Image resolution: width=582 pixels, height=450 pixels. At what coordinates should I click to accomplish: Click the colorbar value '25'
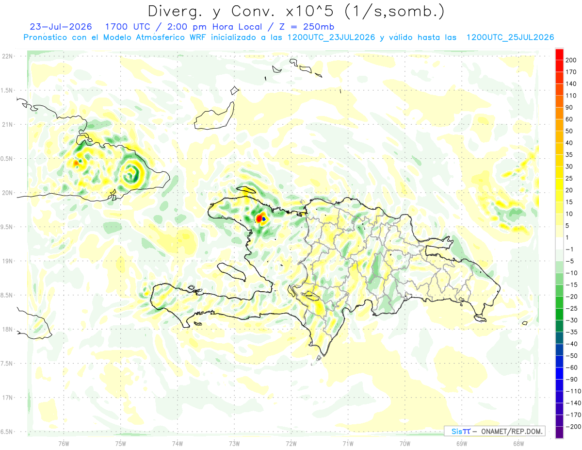click(569, 179)
